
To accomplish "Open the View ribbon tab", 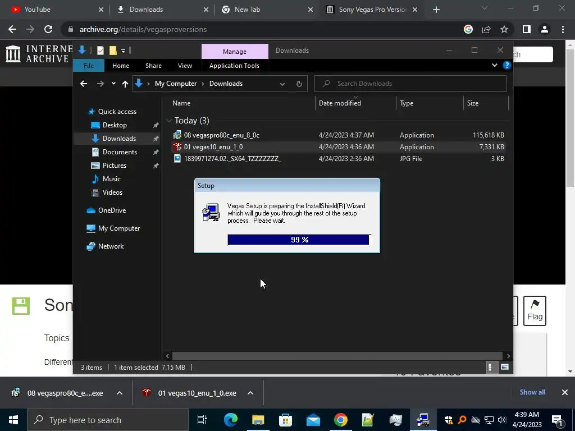I will [x=185, y=66].
